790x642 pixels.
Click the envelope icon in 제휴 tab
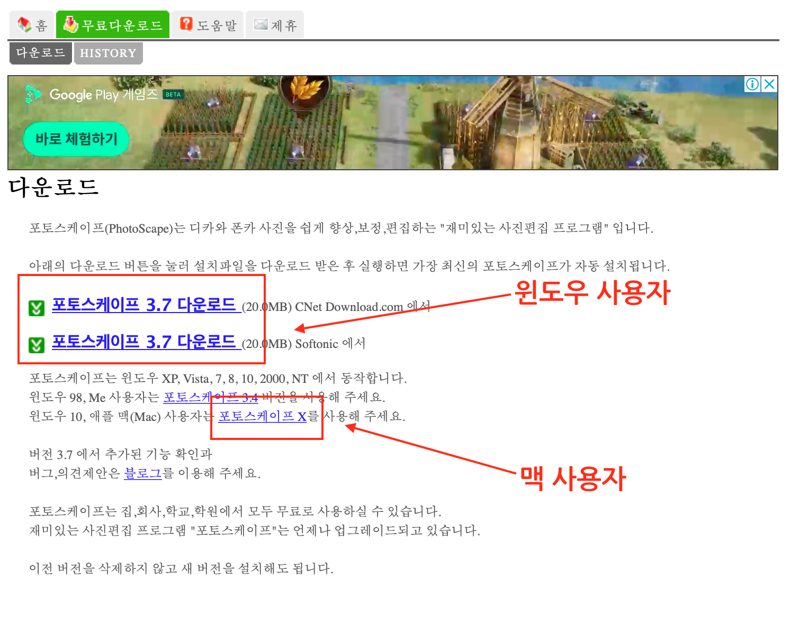click(x=261, y=24)
